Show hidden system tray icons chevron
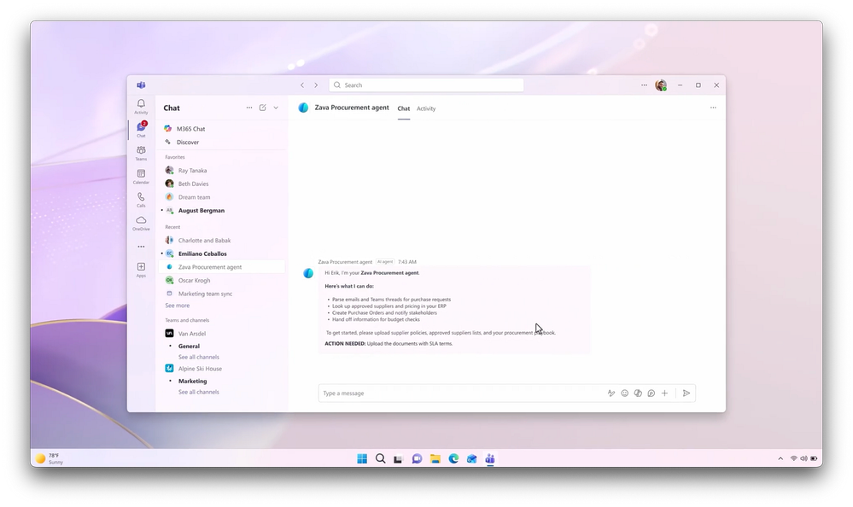This screenshot has height=507, width=853. (x=780, y=458)
